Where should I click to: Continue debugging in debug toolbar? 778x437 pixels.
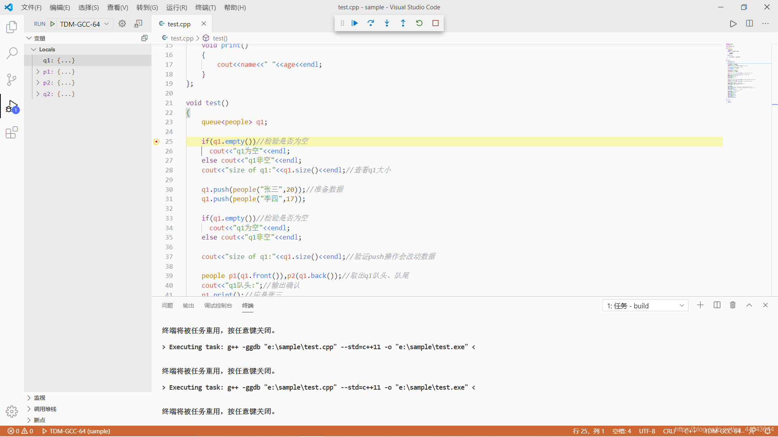355,23
